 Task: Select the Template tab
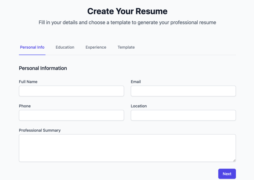(126, 47)
